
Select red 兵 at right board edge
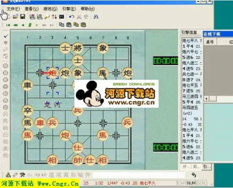(x=127, y=123)
